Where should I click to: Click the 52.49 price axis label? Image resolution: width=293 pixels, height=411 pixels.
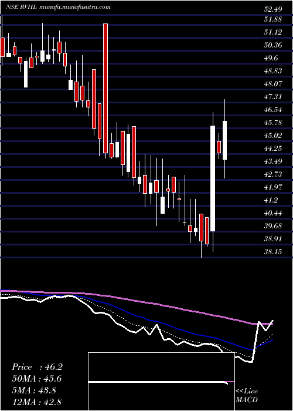(x=273, y=9)
